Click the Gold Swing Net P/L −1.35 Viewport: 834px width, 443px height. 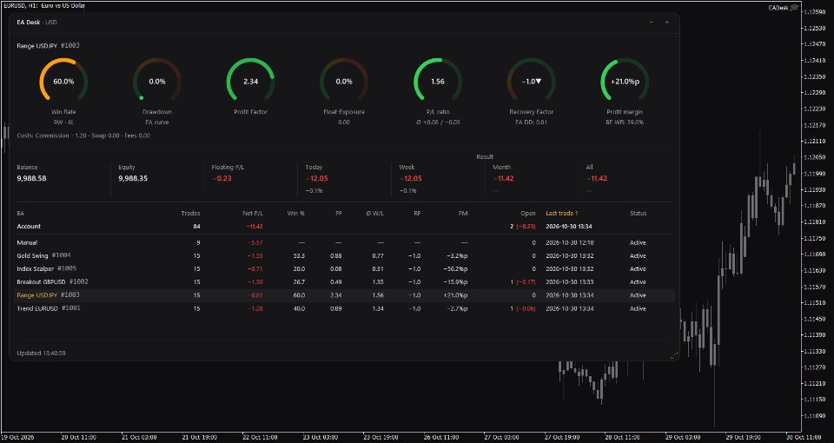[x=255, y=255]
